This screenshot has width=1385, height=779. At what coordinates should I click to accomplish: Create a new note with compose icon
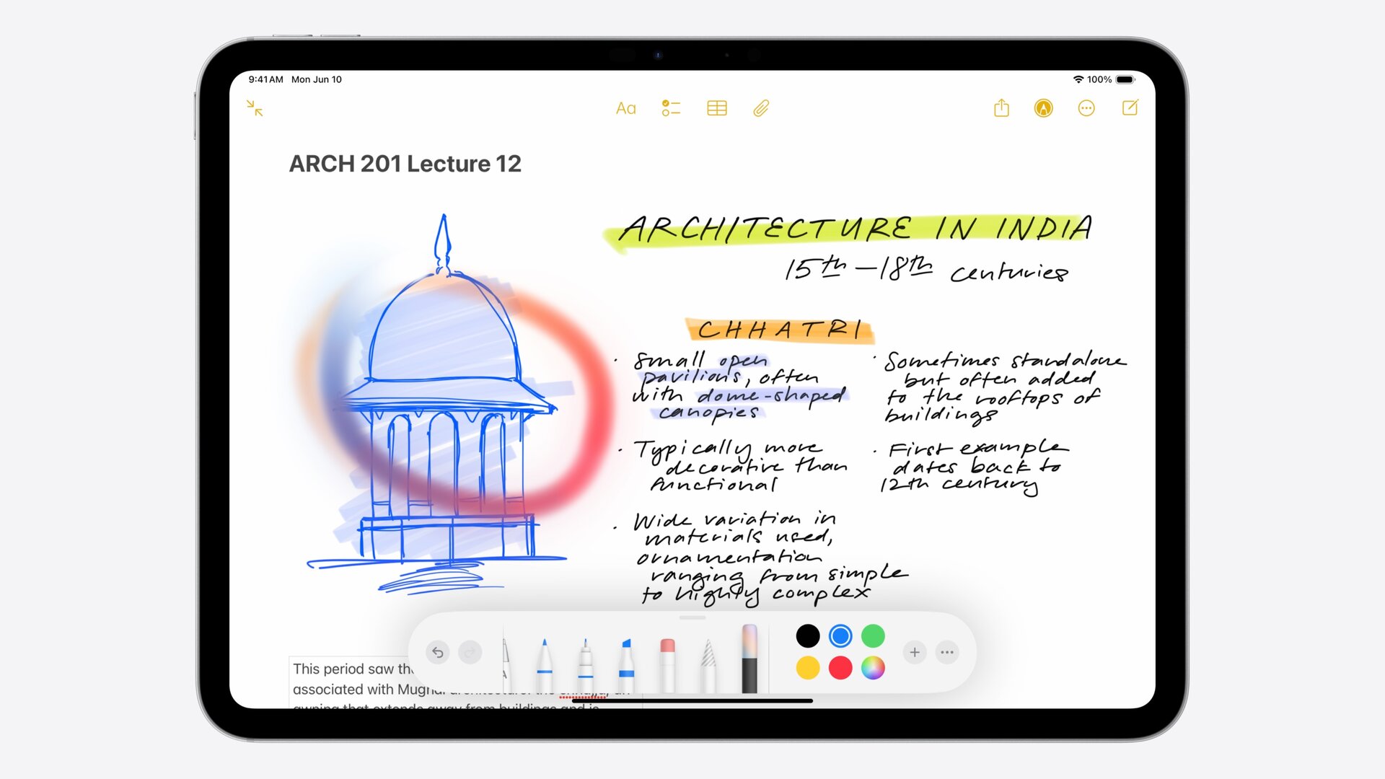pos(1130,108)
